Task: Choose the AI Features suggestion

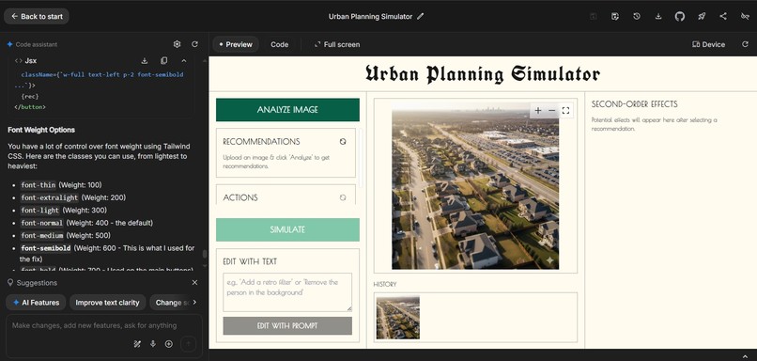Action: pyautogui.click(x=37, y=303)
